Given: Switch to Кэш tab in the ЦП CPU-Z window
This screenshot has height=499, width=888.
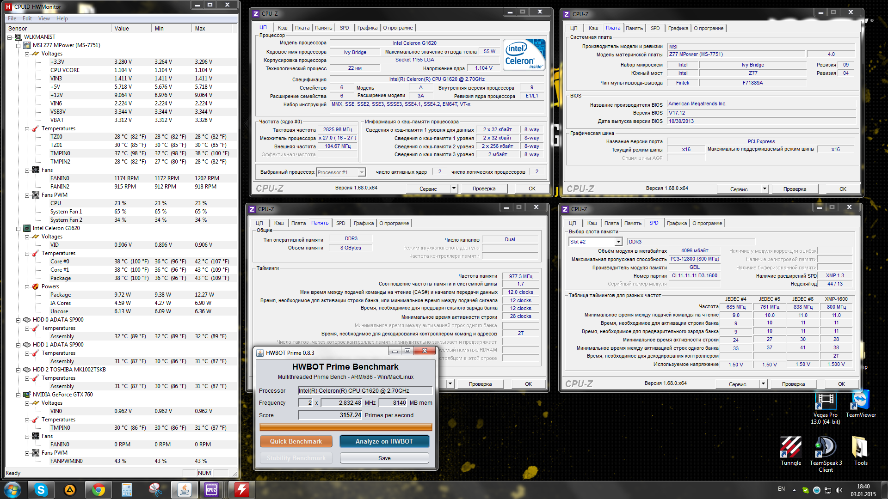Looking at the screenshot, I should (x=283, y=28).
